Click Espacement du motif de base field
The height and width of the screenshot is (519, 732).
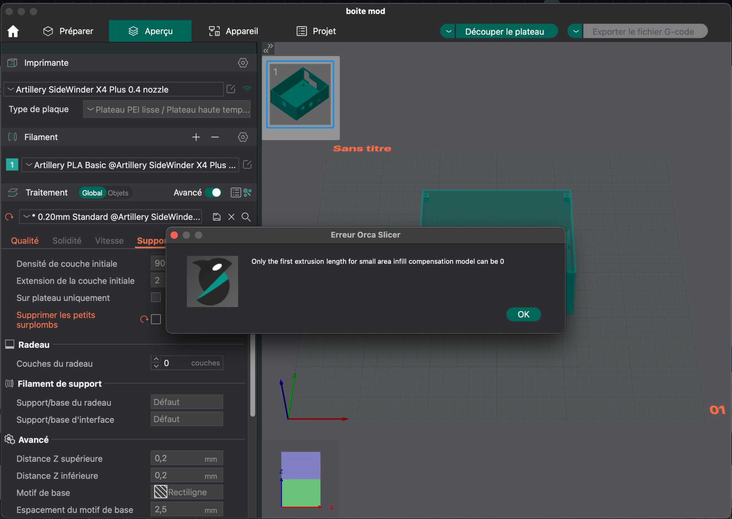(x=187, y=510)
